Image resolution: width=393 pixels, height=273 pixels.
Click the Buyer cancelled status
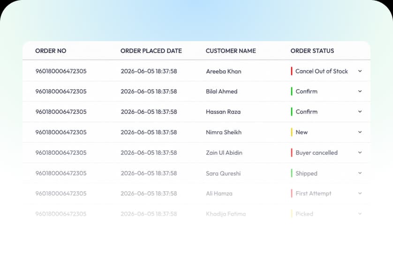tap(317, 152)
